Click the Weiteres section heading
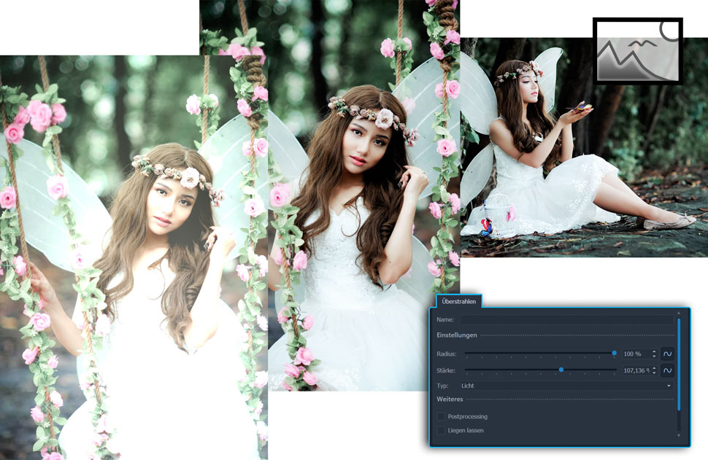Viewport: 708px width, 460px height. pyautogui.click(x=450, y=399)
